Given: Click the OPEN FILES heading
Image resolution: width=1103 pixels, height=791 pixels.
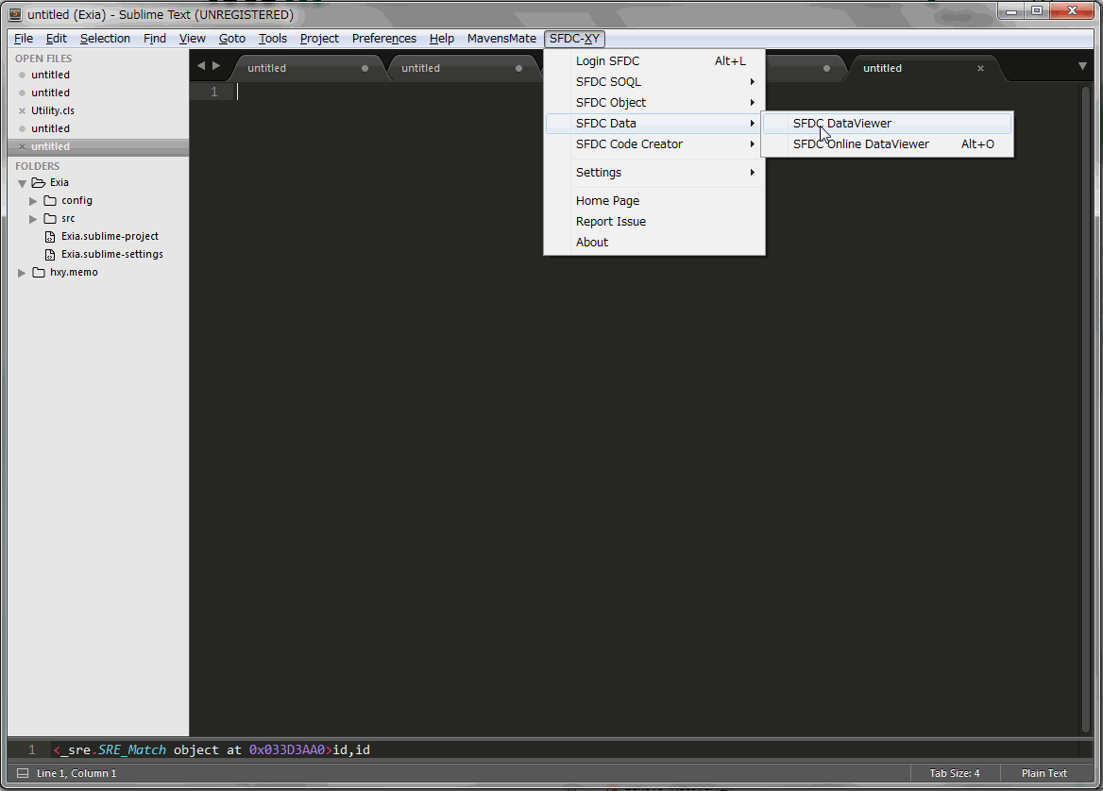Looking at the screenshot, I should click(43, 59).
